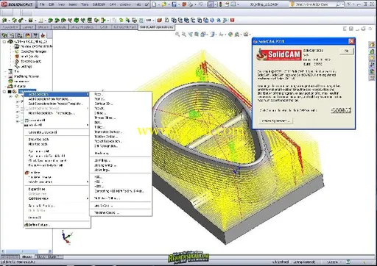Expand the Fixtures node in CAM tree
377x266 pixels.
(x=6, y=86)
